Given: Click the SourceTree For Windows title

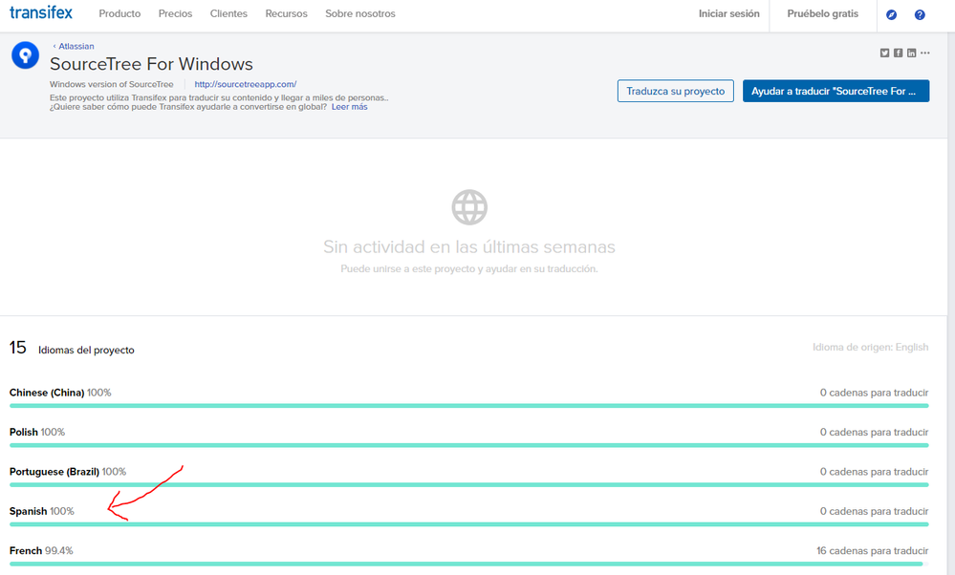Looking at the screenshot, I should click(x=151, y=64).
